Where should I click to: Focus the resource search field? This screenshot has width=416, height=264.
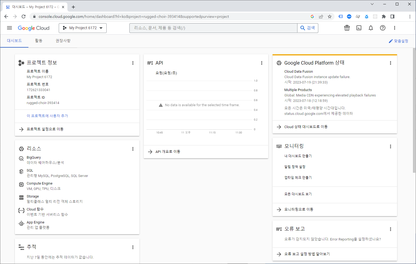213,28
